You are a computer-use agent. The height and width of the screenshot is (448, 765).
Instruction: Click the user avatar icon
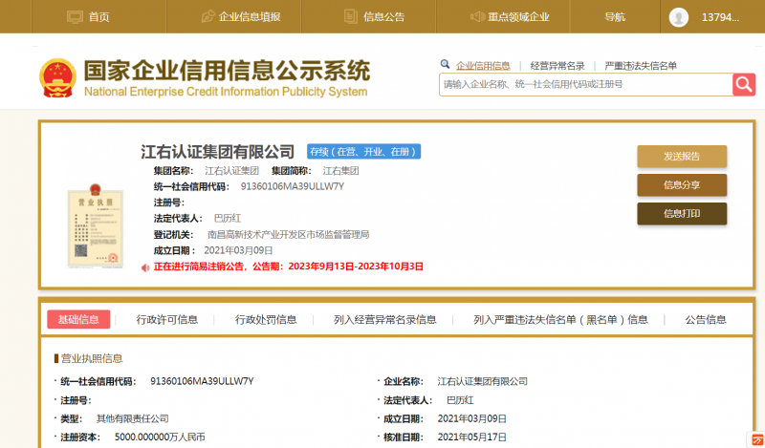click(x=679, y=17)
